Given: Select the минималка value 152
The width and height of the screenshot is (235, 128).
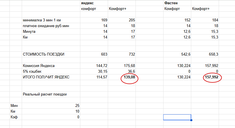Looking at the screenshot, I should pyautogui.click(x=187, y=20).
